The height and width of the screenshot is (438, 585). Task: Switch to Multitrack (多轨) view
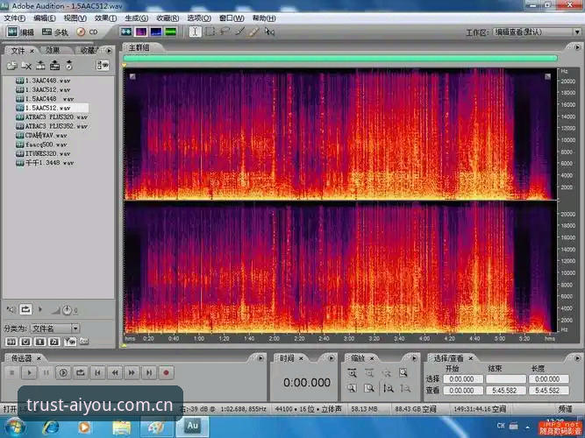coord(55,32)
